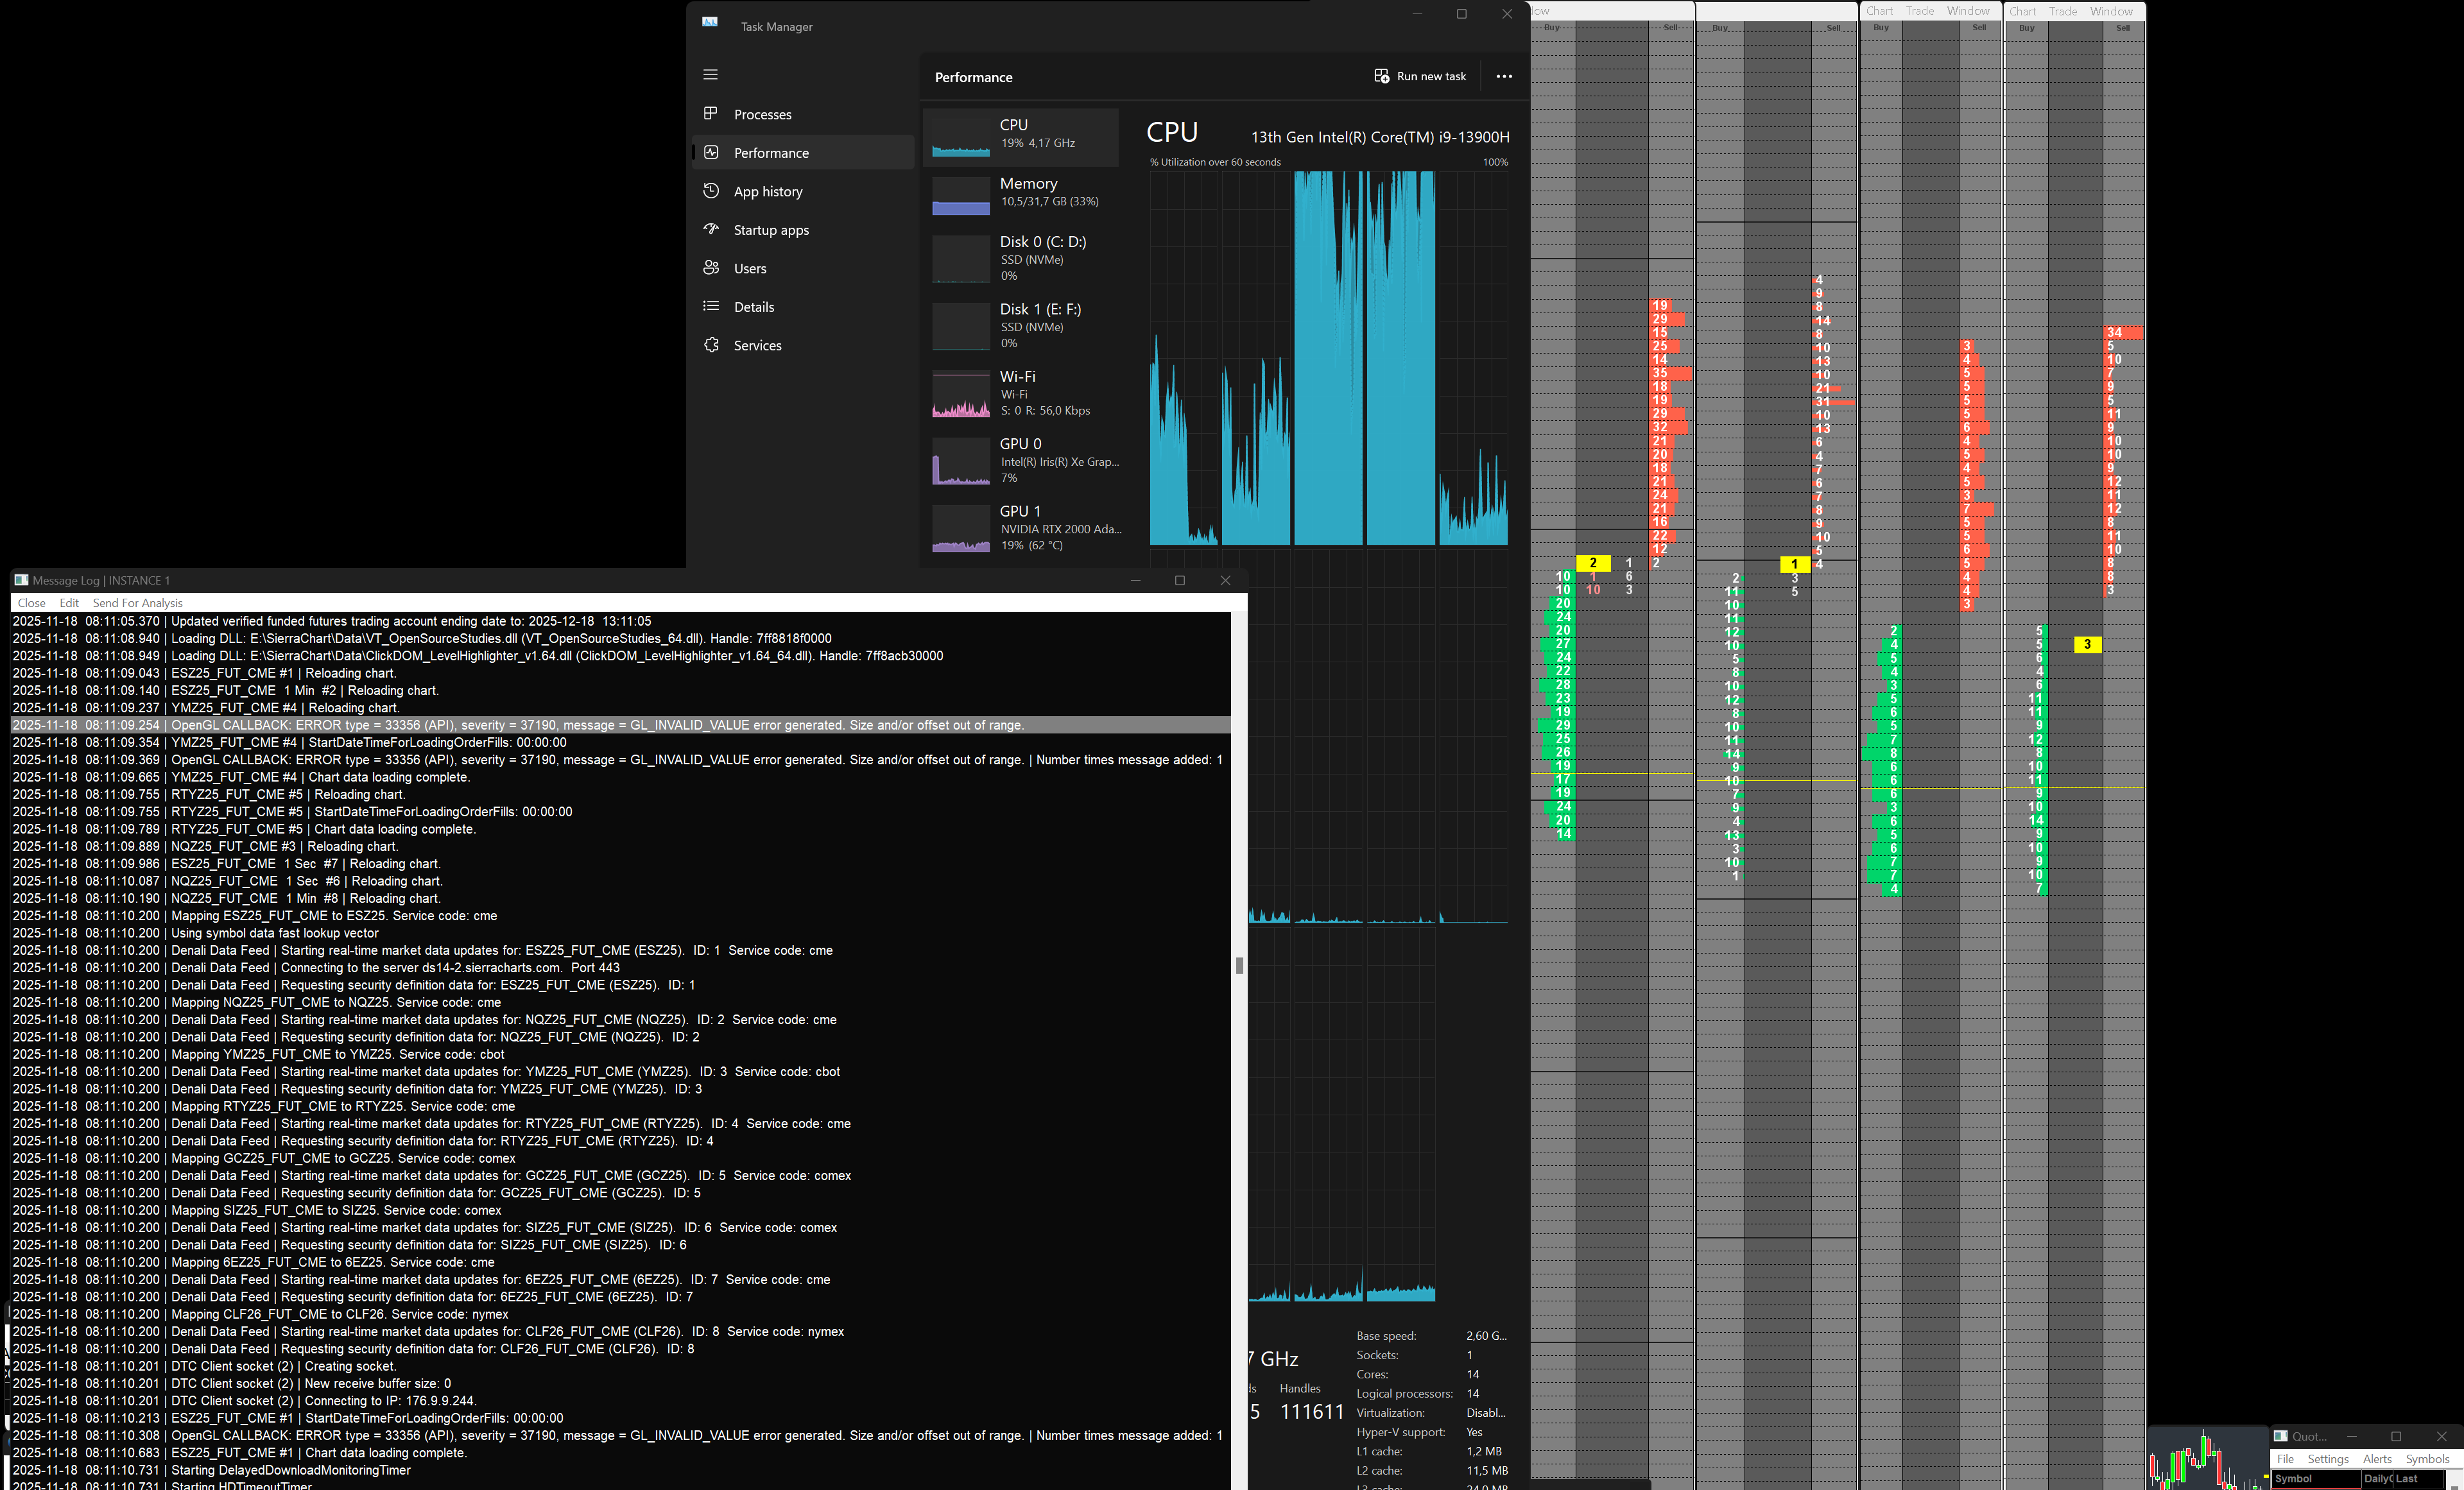The width and height of the screenshot is (2464, 1490).
Task: Select the Wi-Fi performance entry
Action: click(x=1020, y=393)
